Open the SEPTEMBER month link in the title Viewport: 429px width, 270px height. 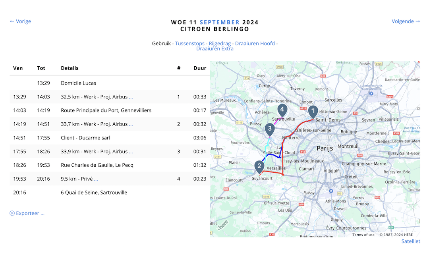point(219,22)
